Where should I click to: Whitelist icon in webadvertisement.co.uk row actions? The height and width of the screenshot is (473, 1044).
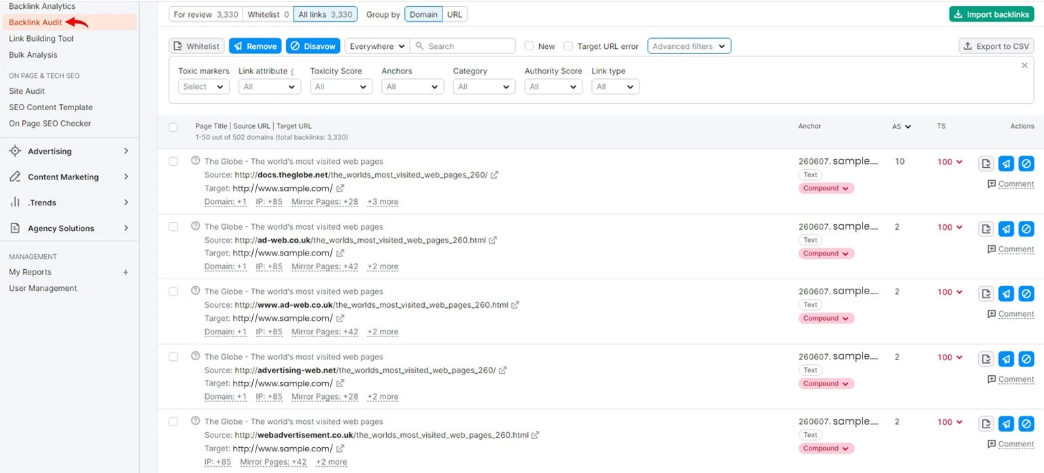986,423
